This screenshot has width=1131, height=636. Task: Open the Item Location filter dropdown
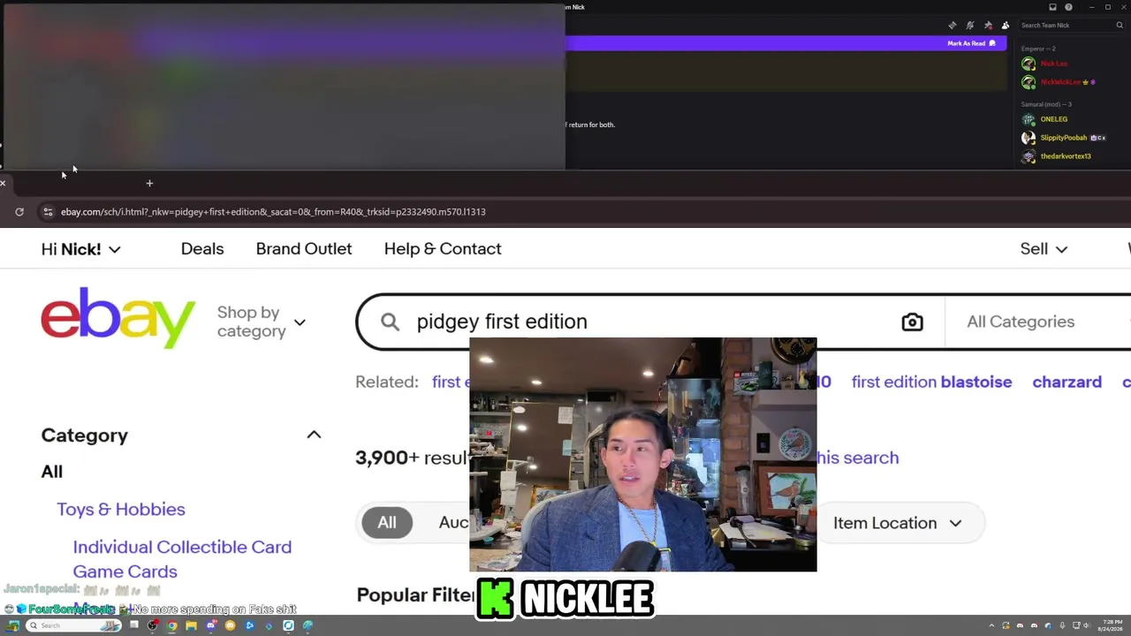(897, 523)
